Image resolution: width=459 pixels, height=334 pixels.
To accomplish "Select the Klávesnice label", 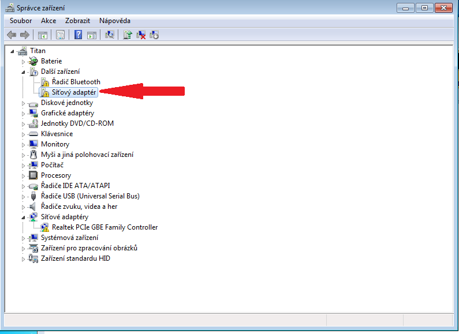I will pyautogui.click(x=57, y=134).
